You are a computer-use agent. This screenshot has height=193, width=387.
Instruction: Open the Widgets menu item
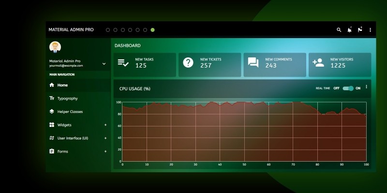coord(78,125)
